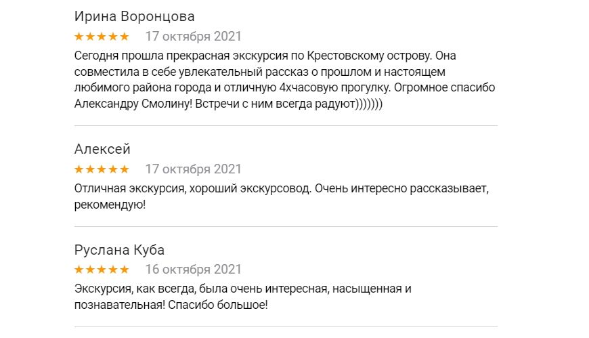Click Руслана Куба's review text
The height and width of the screenshot is (338, 589).
(x=242, y=297)
